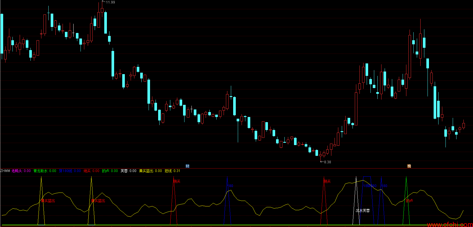Screen dimensions: 473x227
Task: Click the 绝买: 0.00 legend entry
Action: click(91, 171)
